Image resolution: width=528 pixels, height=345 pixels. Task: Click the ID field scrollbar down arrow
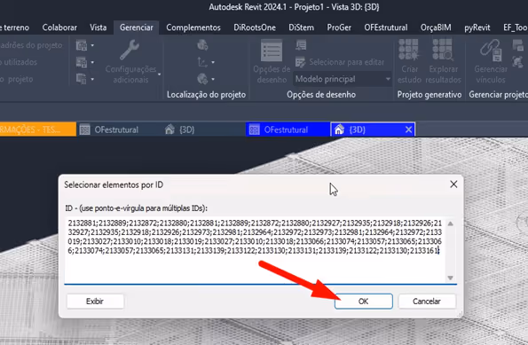click(x=451, y=278)
